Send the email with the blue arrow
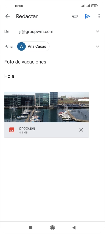The height and width of the screenshot is (234, 105). click(x=87, y=16)
